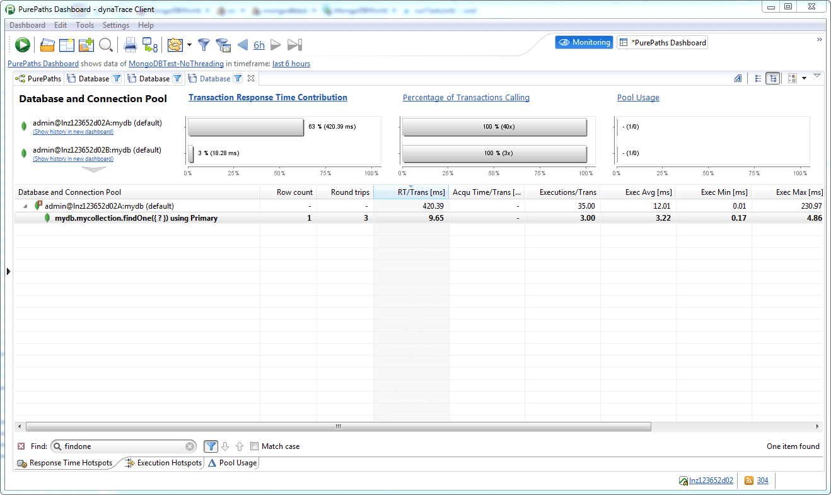Switch to the PurePaths dashlet tab
831x495 pixels.
(38, 79)
